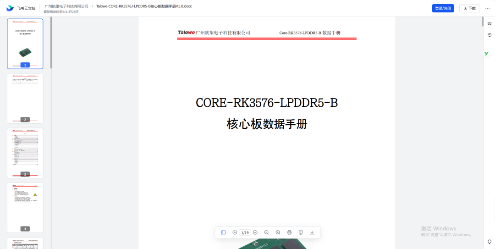Start presentation mode
The image size is (495, 249).
(301, 232)
